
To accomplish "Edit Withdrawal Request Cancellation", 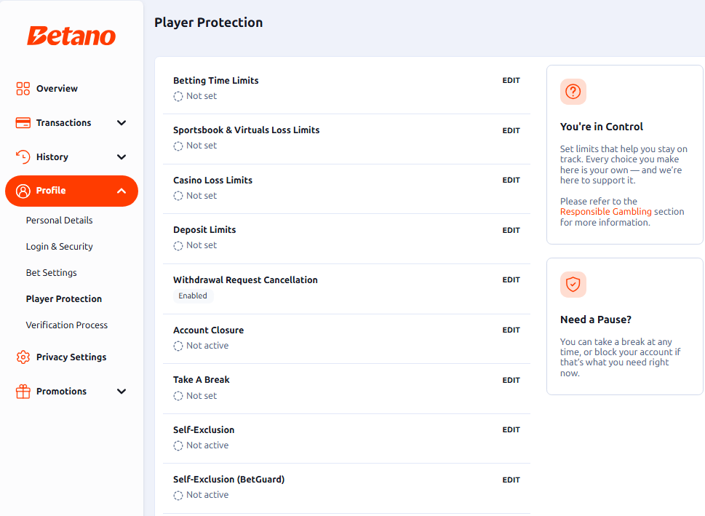I will pos(511,279).
